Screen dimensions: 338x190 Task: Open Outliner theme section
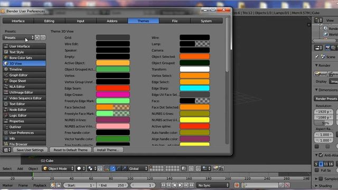click(x=24, y=127)
